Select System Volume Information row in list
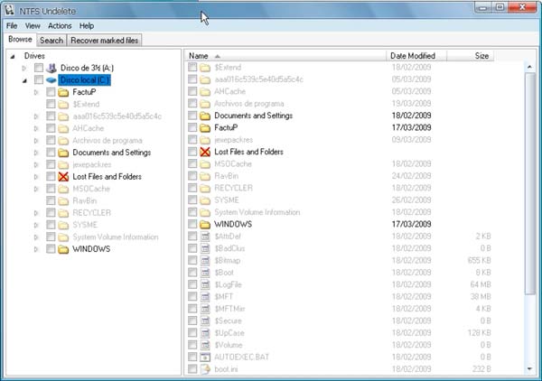 click(x=257, y=212)
